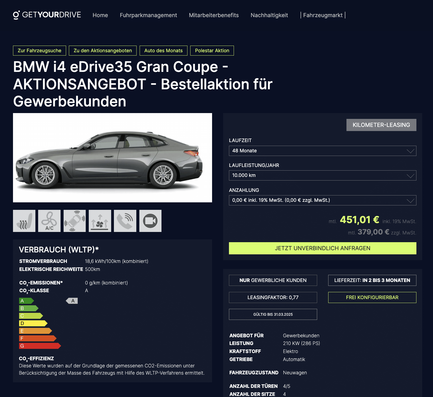Screen dimensions: 433x397
Task: Select the parking sensors feature icon
Action: tap(75, 221)
